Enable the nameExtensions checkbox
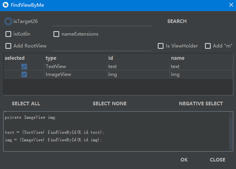 pyautogui.click(x=56, y=34)
